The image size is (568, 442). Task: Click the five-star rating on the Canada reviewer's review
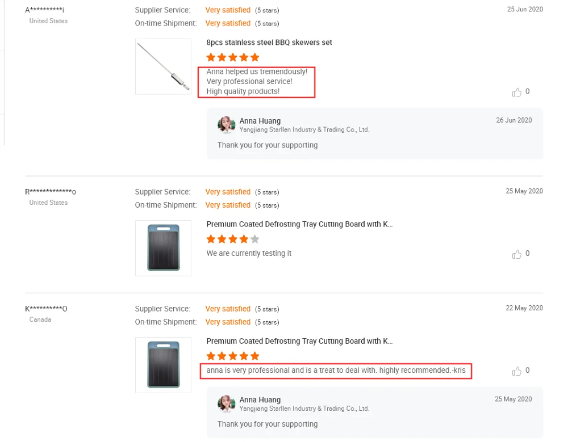click(233, 356)
